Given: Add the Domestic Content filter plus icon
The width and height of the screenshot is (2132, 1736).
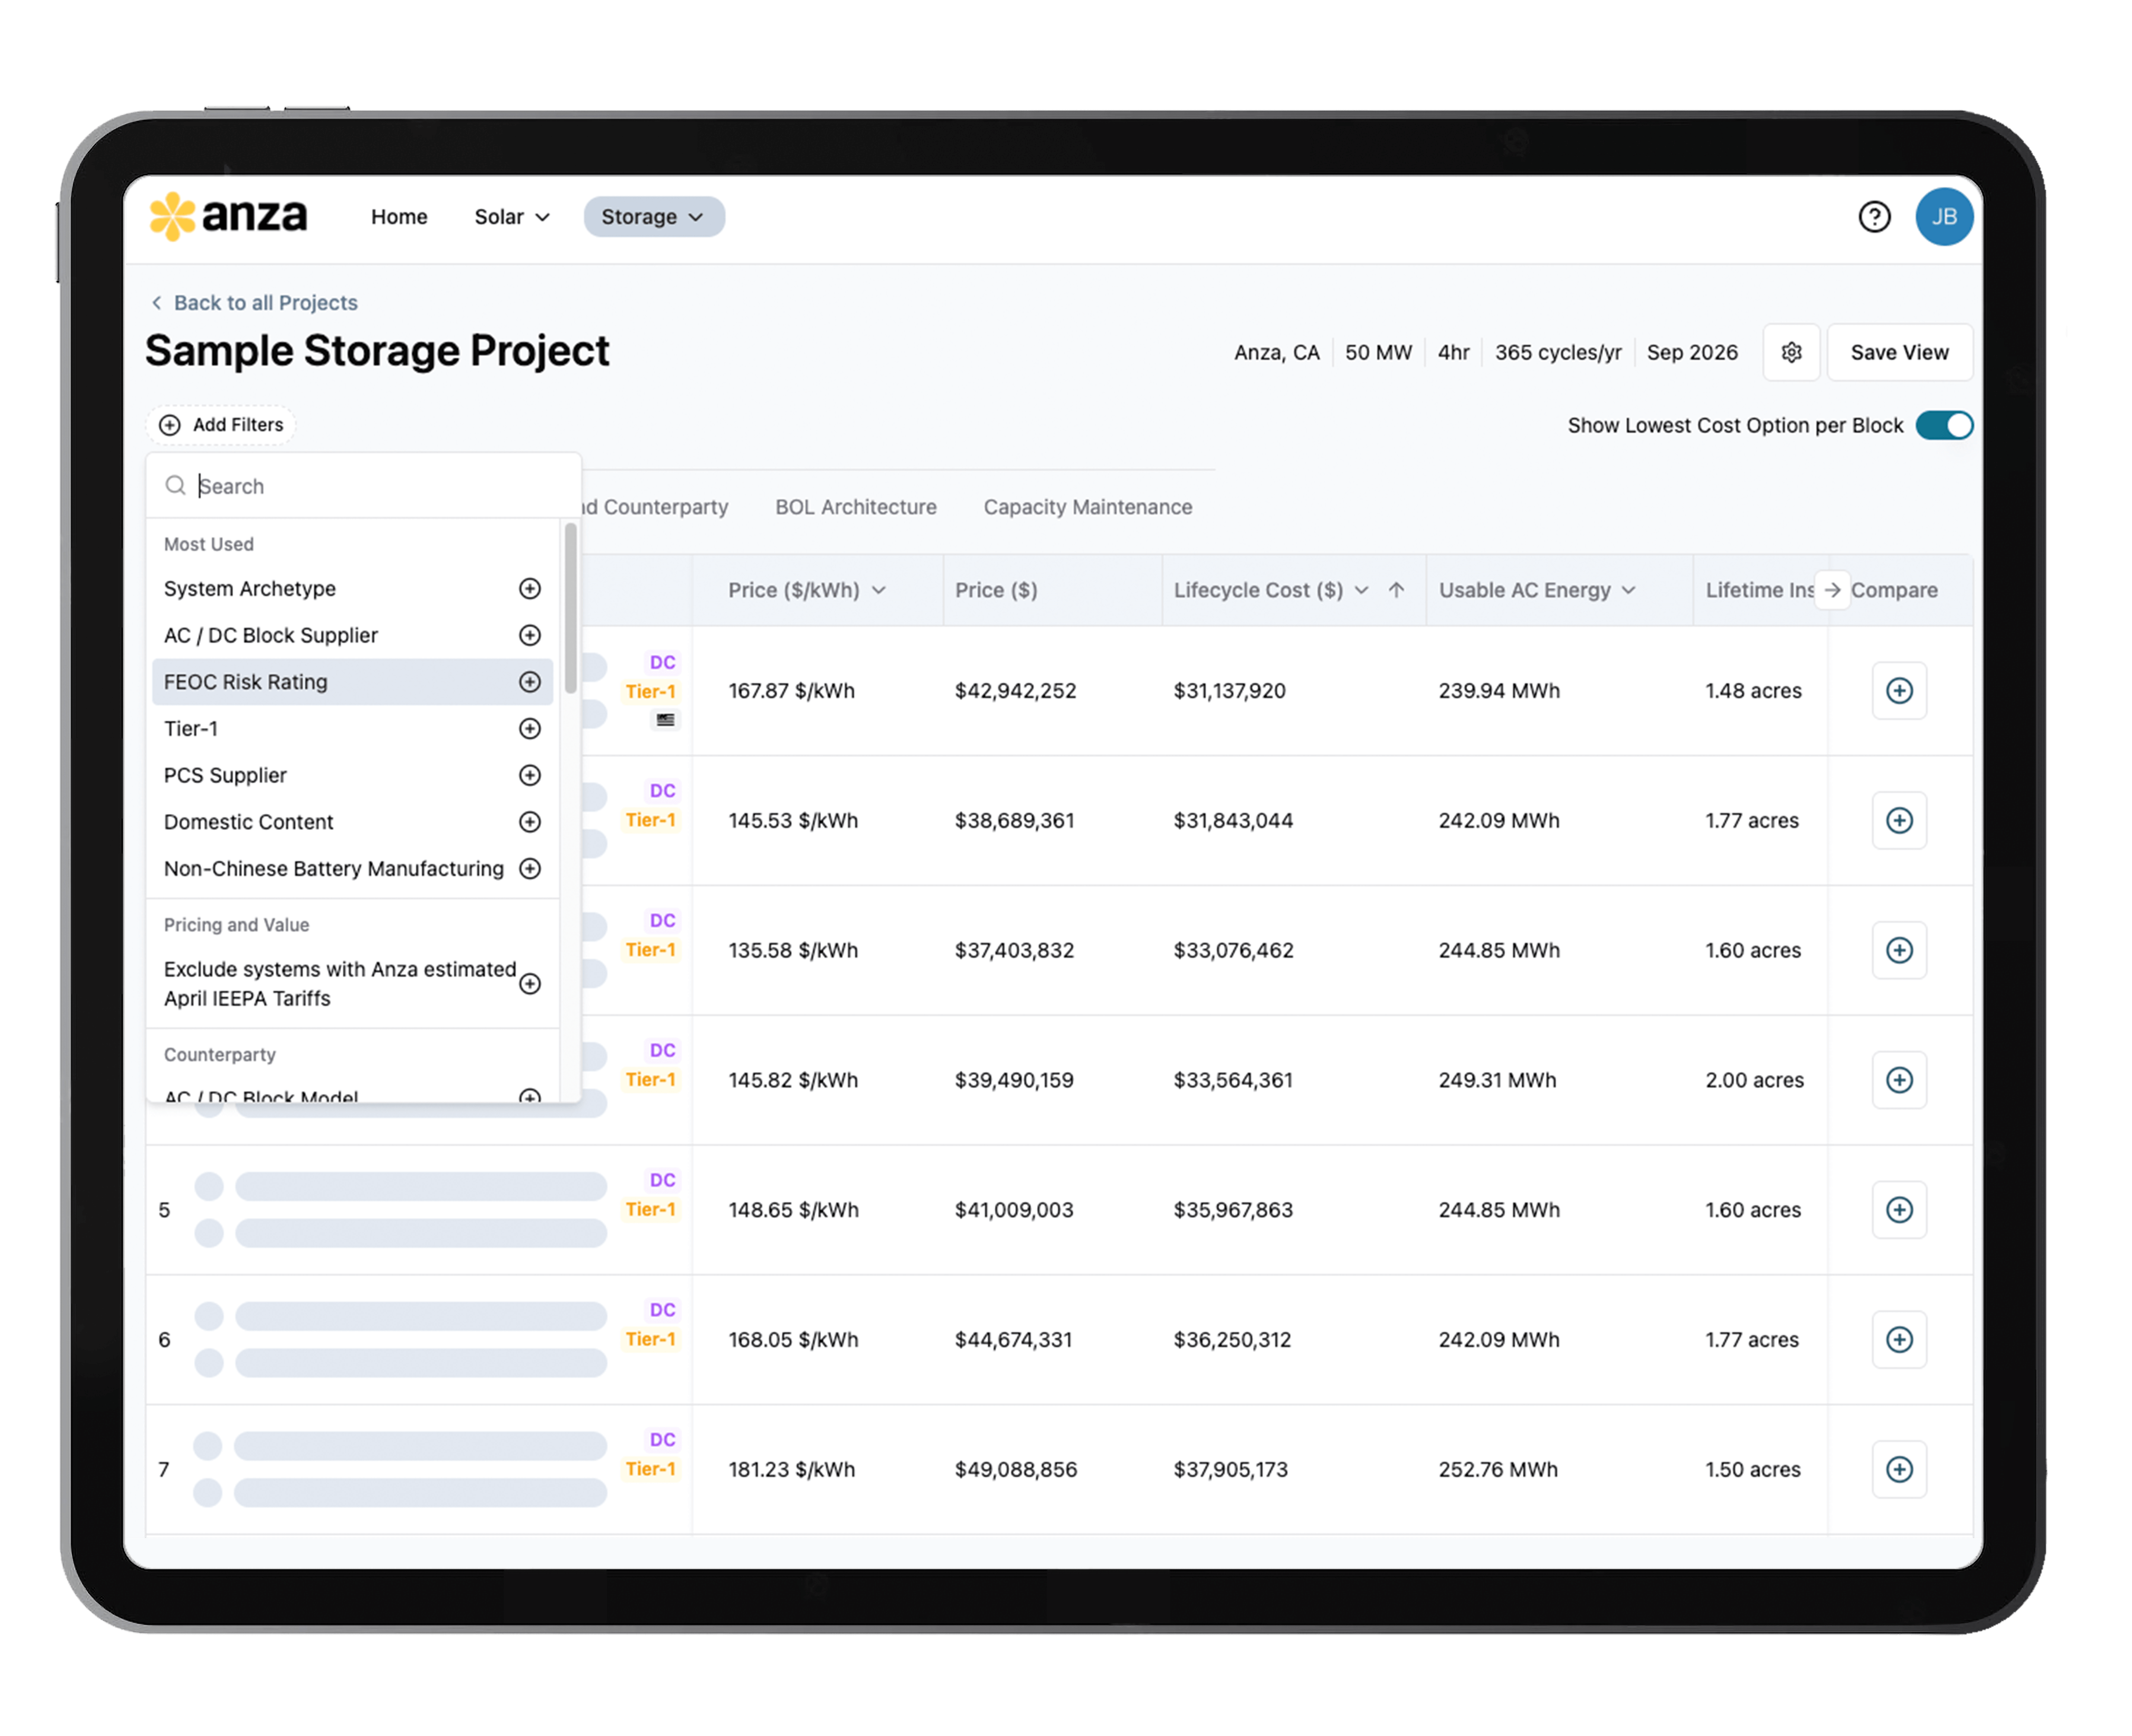Looking at the screenshot, I should click(530, 822).
